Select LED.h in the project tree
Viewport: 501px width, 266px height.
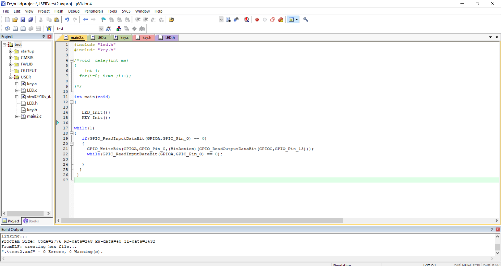32,103
